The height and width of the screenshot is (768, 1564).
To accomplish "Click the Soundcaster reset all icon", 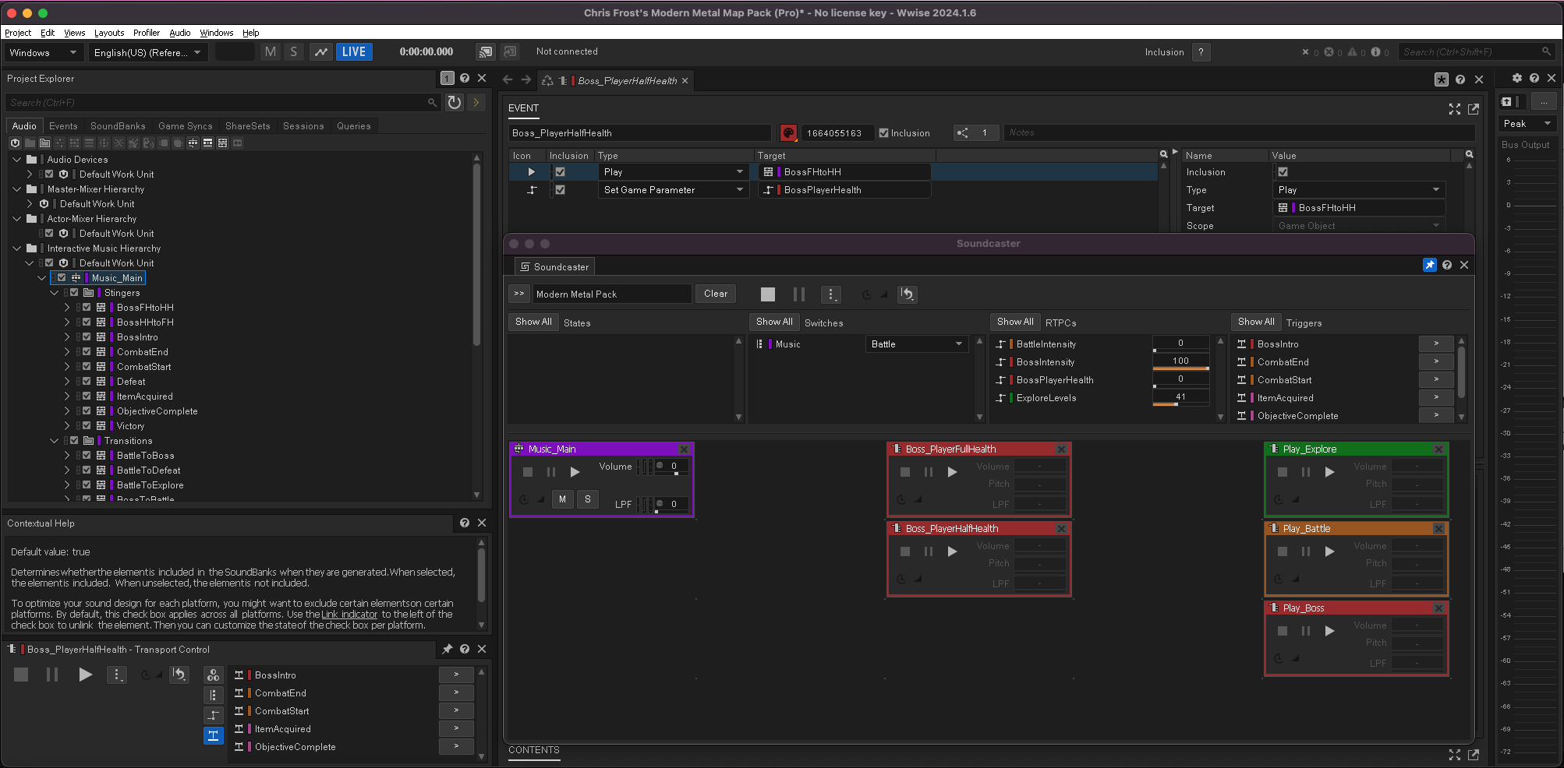I will pos(907,294).
